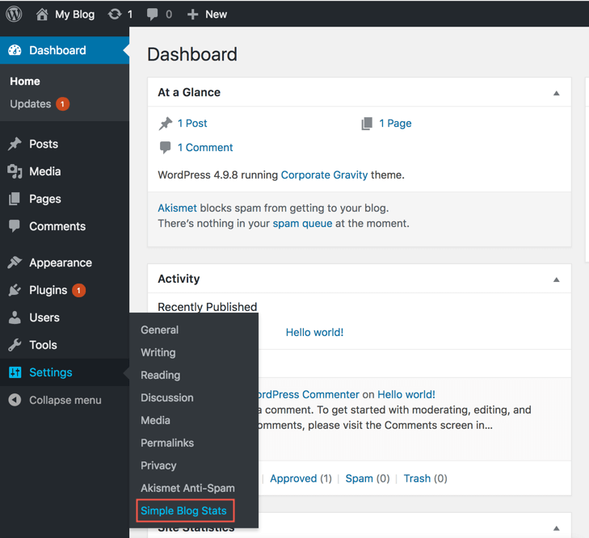Viewport: 589px width, 538px height.
Task: Filter comments by Spam
Action: point(359,478)
